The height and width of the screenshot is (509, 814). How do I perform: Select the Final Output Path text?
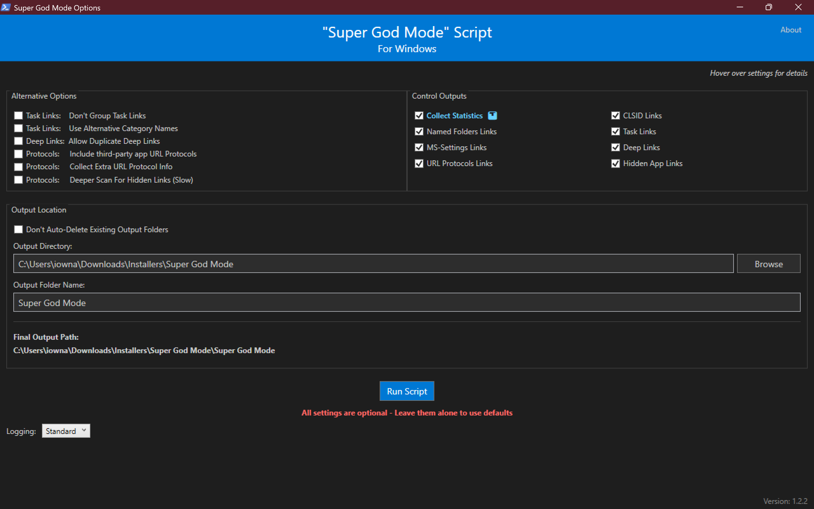144,351
